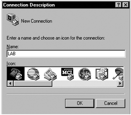Choose the GE logo connection icon
This screenshot has width=131, height=115.
click(x=85, y=74)
